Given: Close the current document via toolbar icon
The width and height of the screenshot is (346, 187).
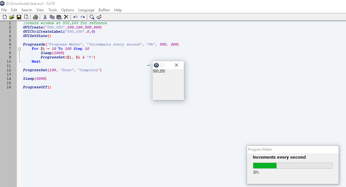Looking at the screenshot, I should [x=26, y=17].
